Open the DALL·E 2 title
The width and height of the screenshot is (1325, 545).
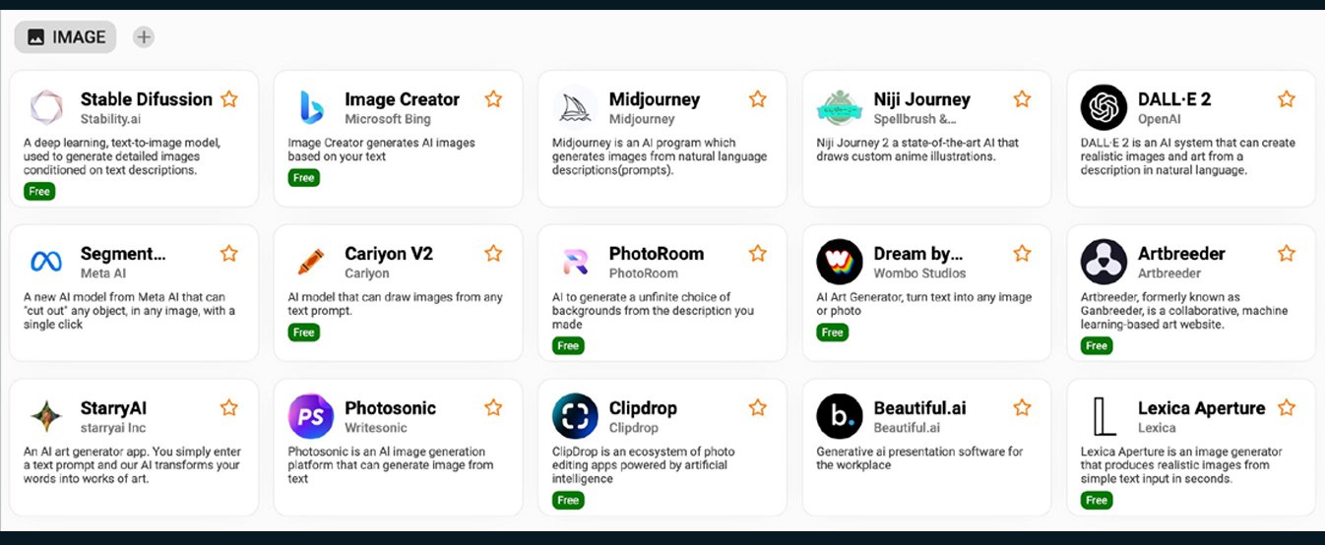point(1174,99)
